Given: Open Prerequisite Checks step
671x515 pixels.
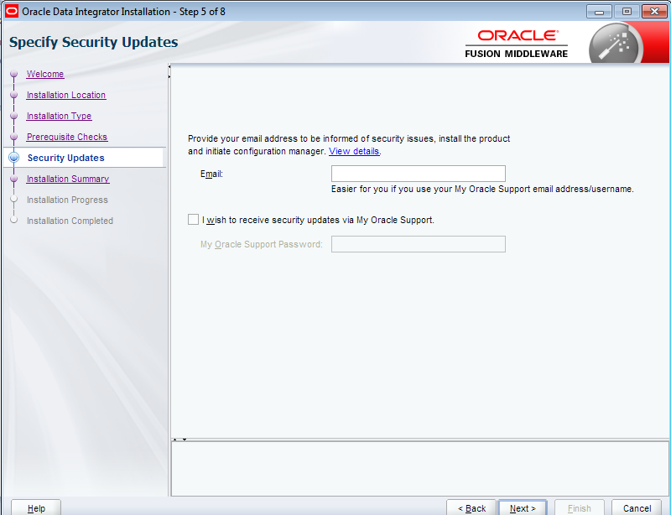Looking at the screenshot, I should pos(67,137).
